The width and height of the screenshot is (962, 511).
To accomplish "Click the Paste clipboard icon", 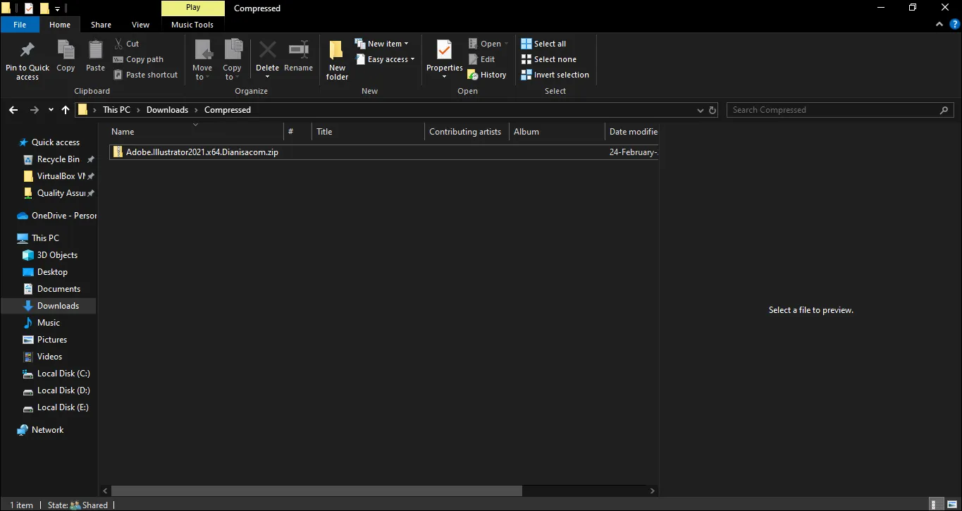I will (x=95, y=51).
